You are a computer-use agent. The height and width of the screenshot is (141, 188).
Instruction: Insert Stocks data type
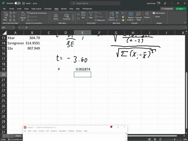[56, 16]
